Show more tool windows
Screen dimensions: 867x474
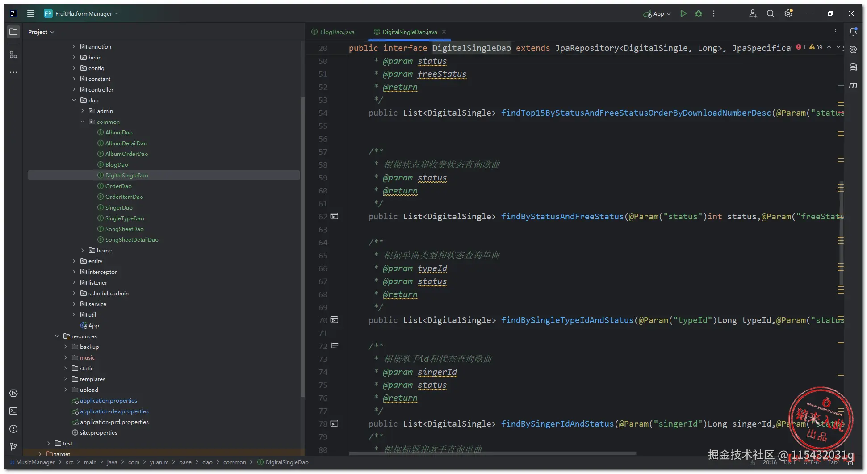pyautogui.click(x=13, y=72)
